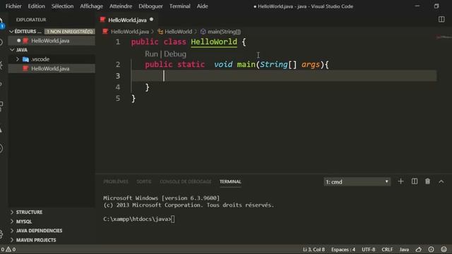Click the main(String[]) method breadcrumb
This screenshot has height=254, width=452.
(x=224, y=32)
